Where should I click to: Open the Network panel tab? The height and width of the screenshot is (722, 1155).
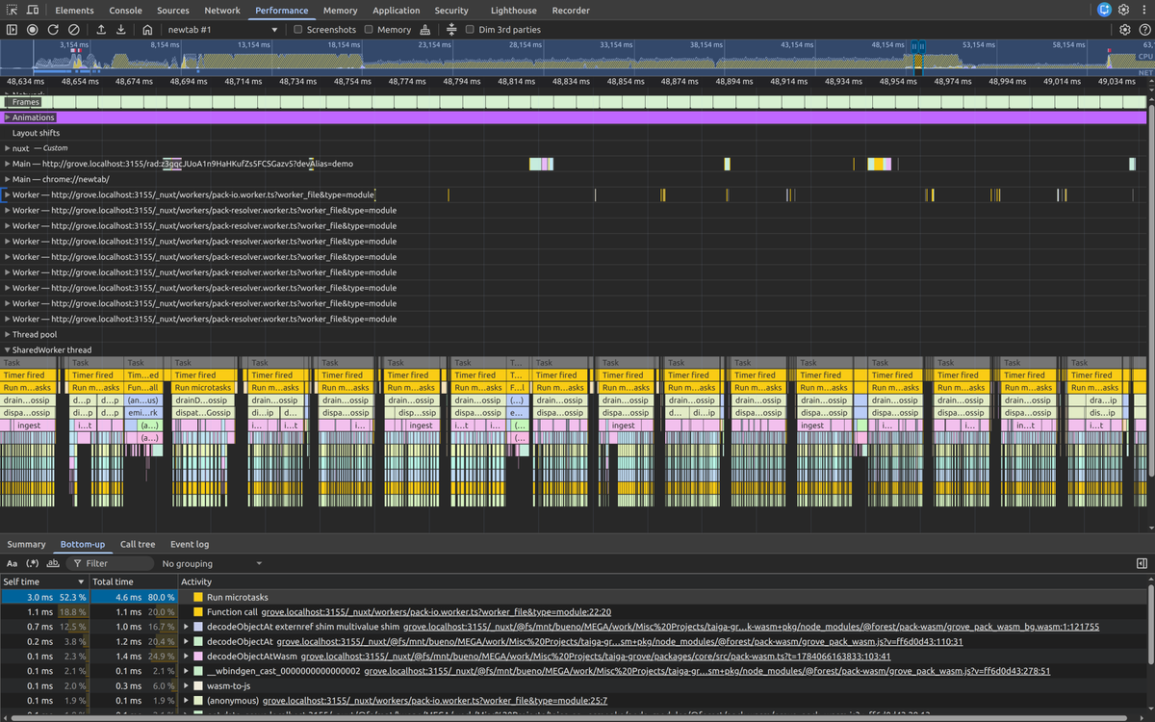[x=222, y=11]
